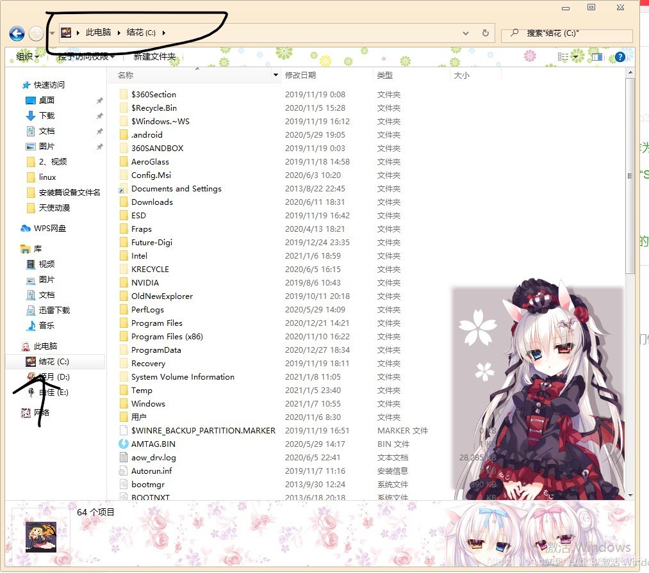Click 新建文件夹 button
Screen dimensions: 649x573
(154, 57)
